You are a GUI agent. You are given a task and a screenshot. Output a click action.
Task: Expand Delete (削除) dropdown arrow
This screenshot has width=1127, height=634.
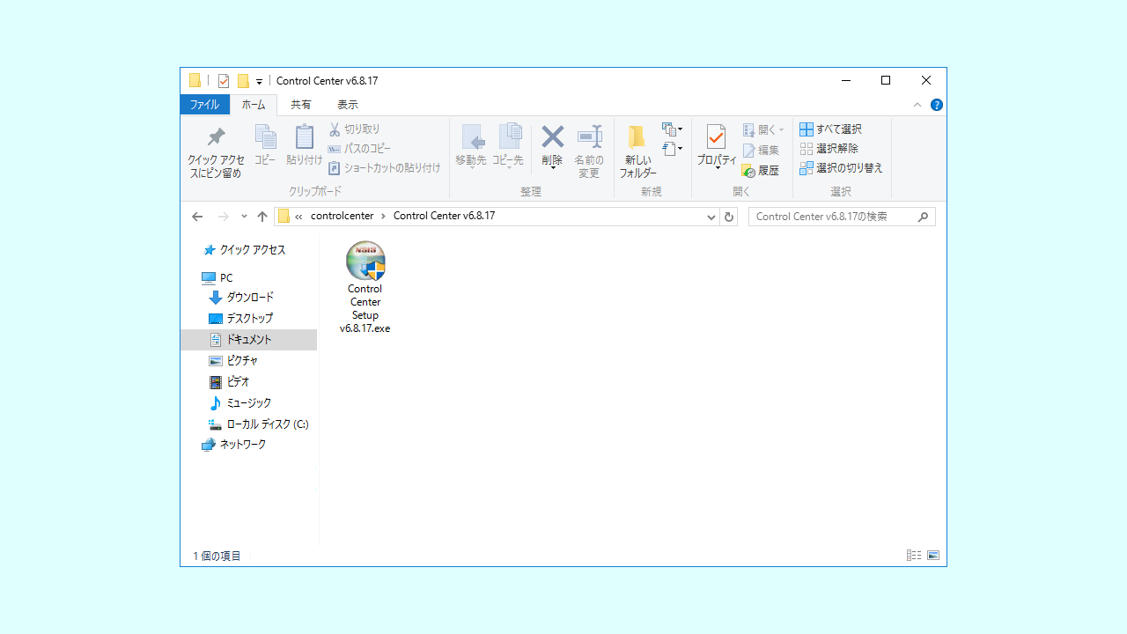click(552, 168)
